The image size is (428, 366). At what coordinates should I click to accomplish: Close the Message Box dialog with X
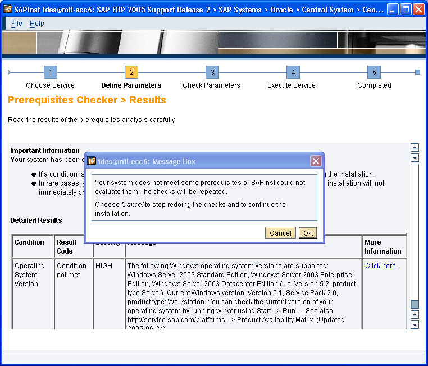[316, 161]
